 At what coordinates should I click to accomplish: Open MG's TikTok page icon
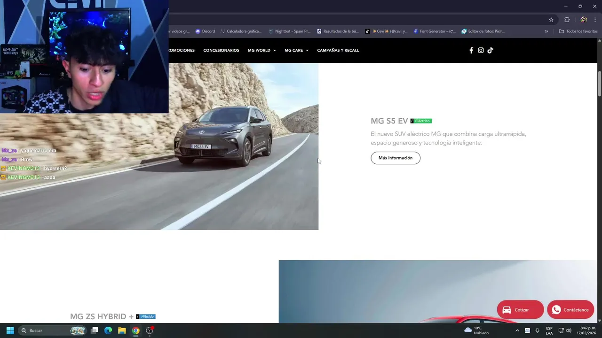click(x=490, y=50)
